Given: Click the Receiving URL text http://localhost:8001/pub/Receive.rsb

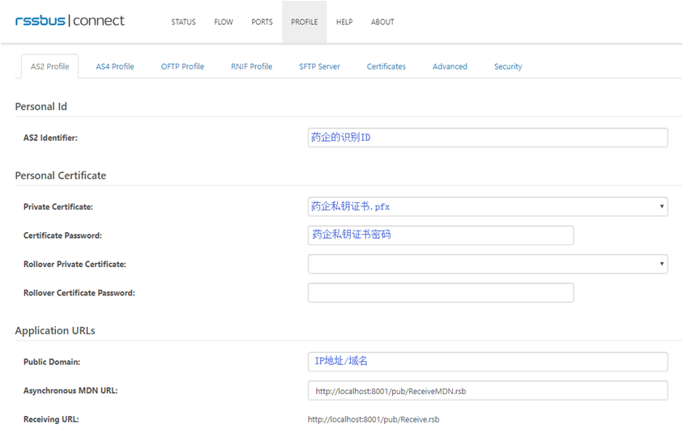Looking at the screenshot, I should [x=374, y=419].
